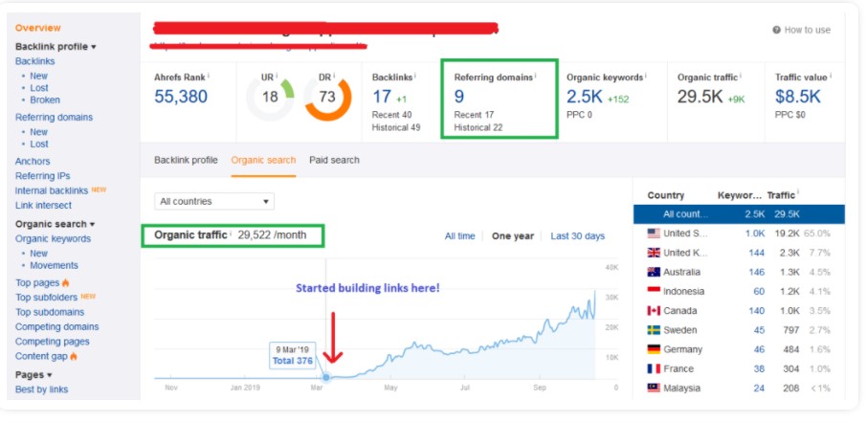Click the fire icon beside Content gap
The image size is (867, 423).
click(x=73, y=357)
